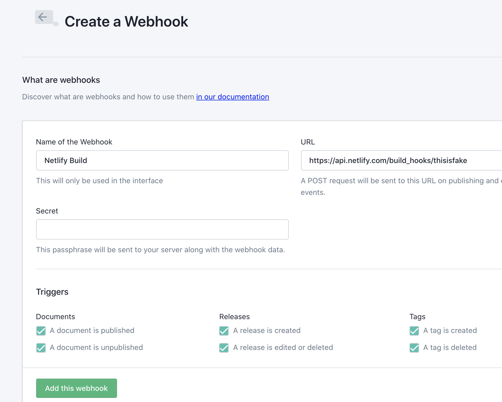Click the A release is edited or deleted label

click(283, 347)
